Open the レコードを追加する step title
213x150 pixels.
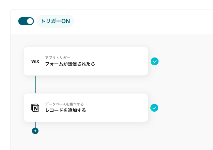[x=66, y=110]
